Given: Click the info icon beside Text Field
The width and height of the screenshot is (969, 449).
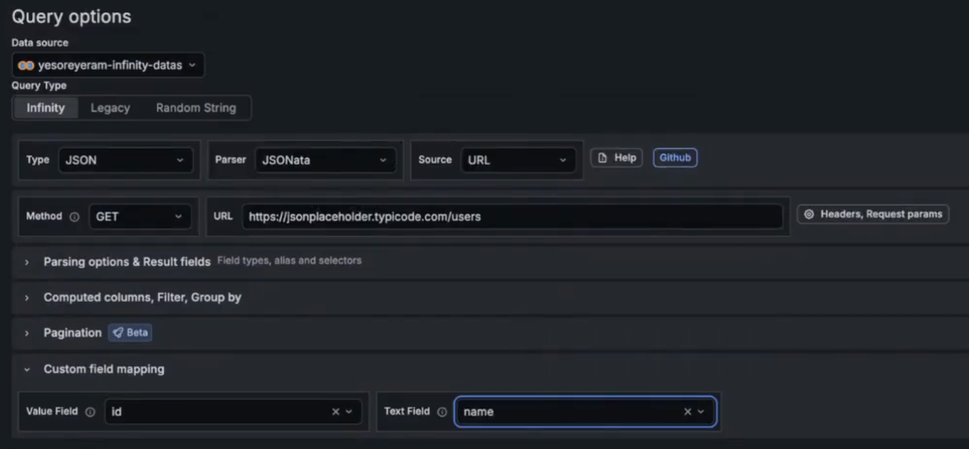Looking at the screenshot, I should pos(442,412).
